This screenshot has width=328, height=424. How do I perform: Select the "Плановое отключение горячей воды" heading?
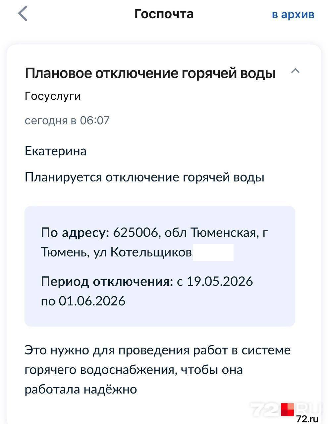tap(150, 73)
